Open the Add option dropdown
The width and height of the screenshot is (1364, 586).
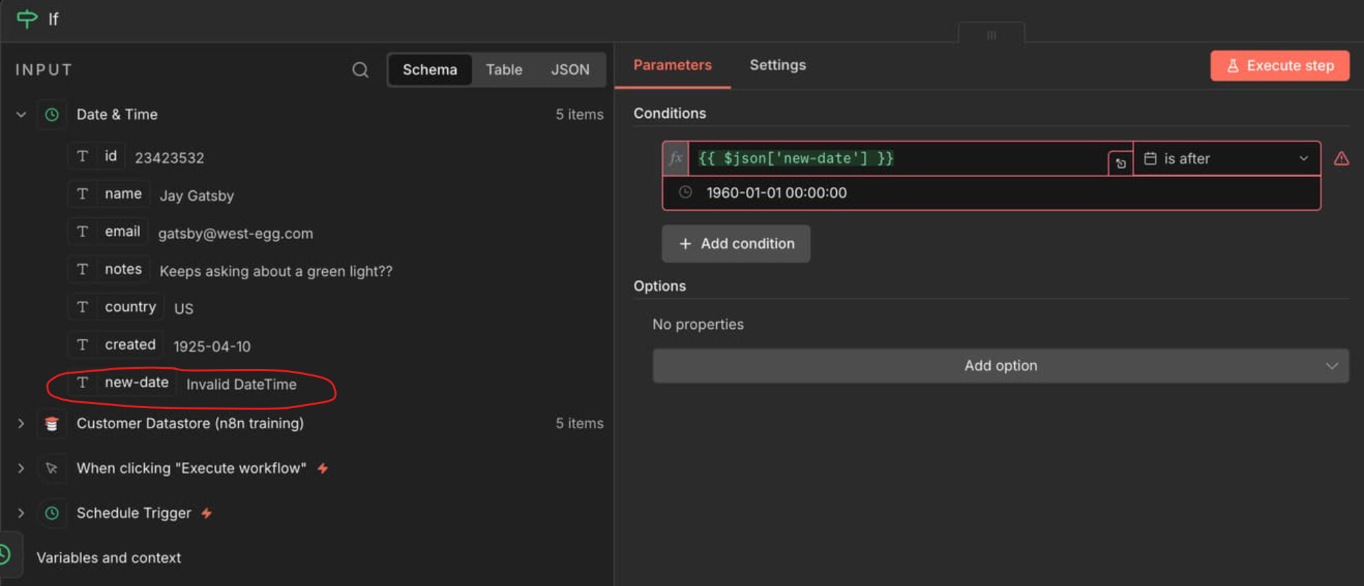[x=1000, y=365]
